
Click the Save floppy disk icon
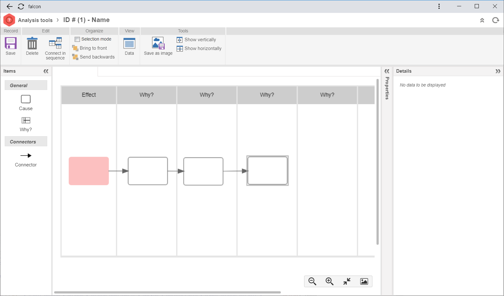coord(10,43)
